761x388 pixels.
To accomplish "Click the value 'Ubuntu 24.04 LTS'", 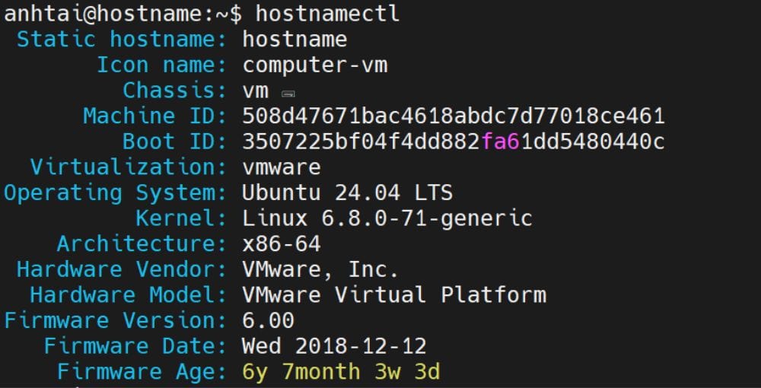I will (x=348, y=192).
